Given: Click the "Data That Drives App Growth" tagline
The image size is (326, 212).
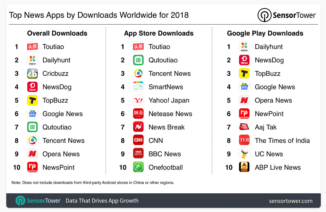Looking at the screenshot, I should click(x=102, y=201).
